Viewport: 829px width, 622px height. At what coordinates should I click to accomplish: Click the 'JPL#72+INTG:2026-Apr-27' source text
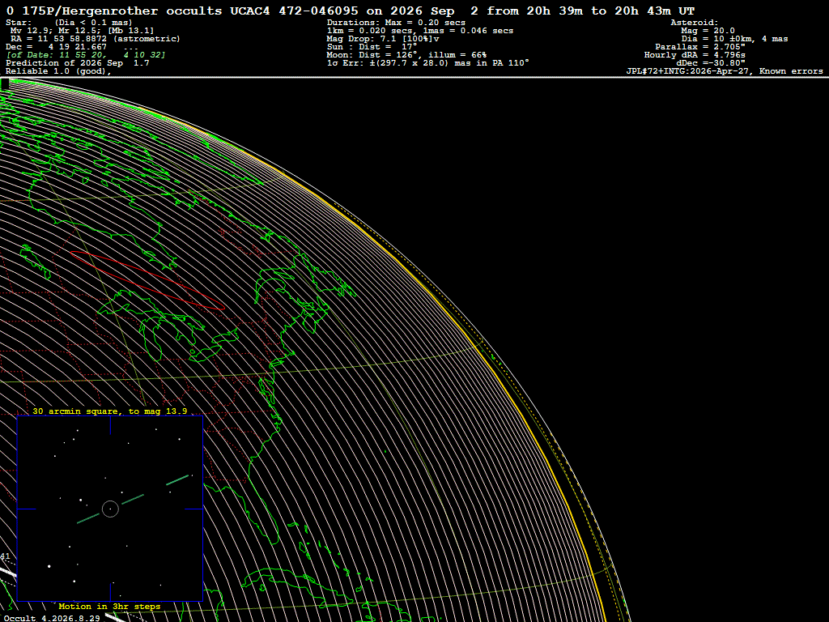click(688, 71)
